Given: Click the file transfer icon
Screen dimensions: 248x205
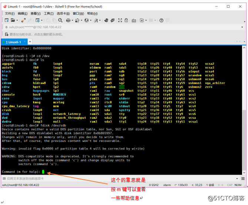Looking at the screenshot, I should [x=77, y=20].
